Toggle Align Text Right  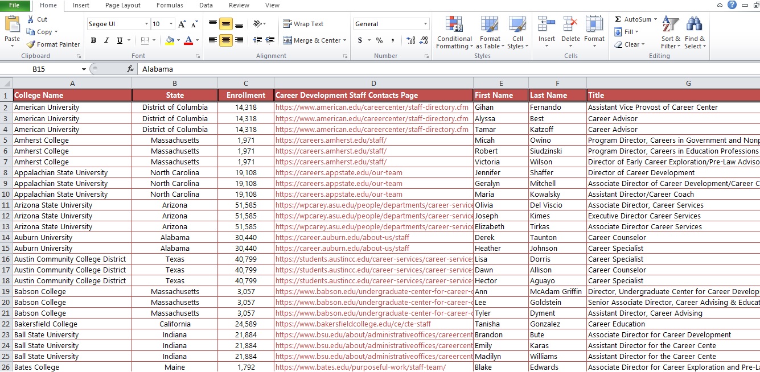tap(239, 40)
